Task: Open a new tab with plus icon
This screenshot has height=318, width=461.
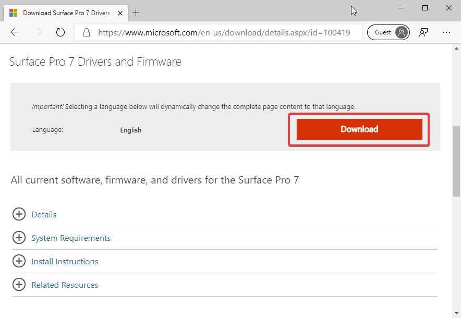Action: tap(136, 13)
